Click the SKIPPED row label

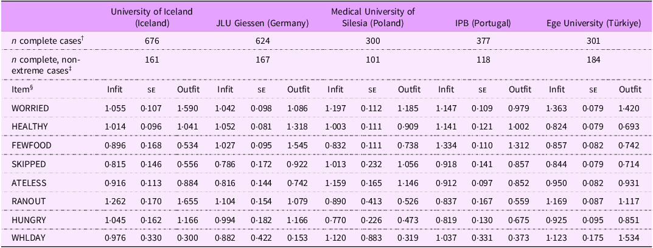click(x=29, y=164)
